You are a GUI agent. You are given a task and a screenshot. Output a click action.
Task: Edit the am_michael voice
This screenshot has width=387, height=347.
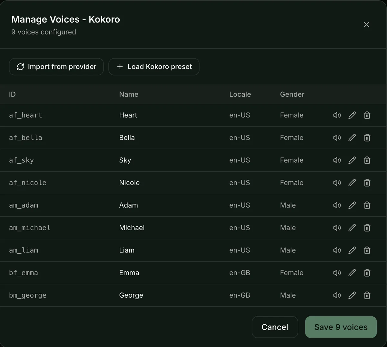(x=352, y=228)
